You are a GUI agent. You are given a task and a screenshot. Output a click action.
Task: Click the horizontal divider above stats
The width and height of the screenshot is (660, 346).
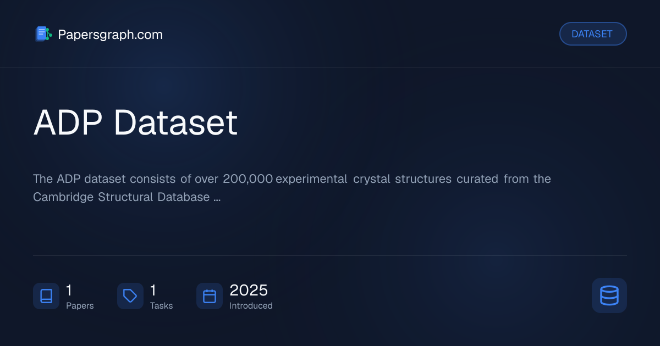(330, 255)
